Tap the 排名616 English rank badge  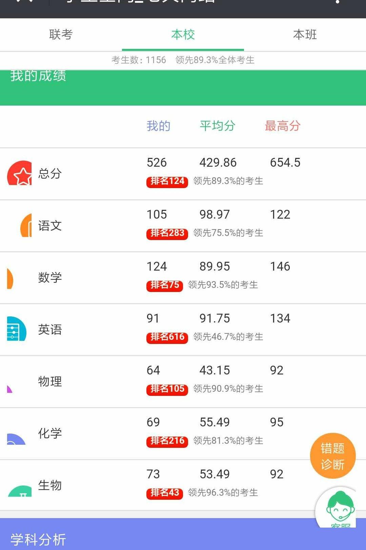[x=167, y=337]
